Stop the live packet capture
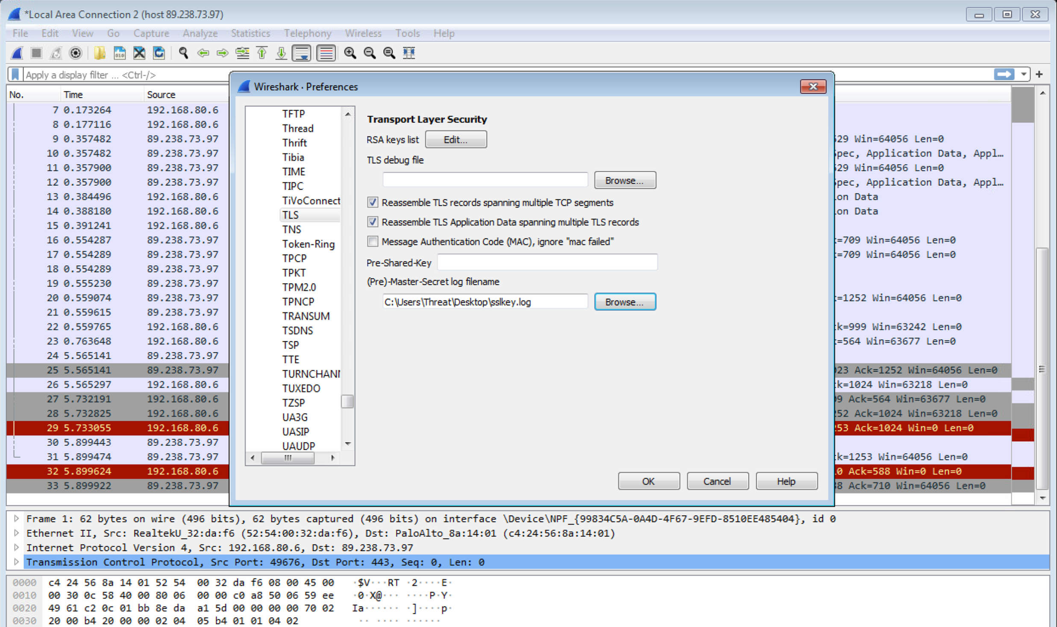This screenshot has width=1057, height=627. (37, 53)
